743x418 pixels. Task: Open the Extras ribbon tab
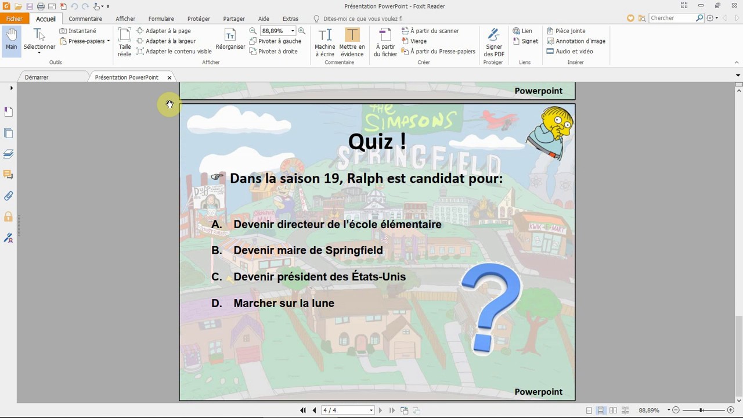click(x=290, y=19)
